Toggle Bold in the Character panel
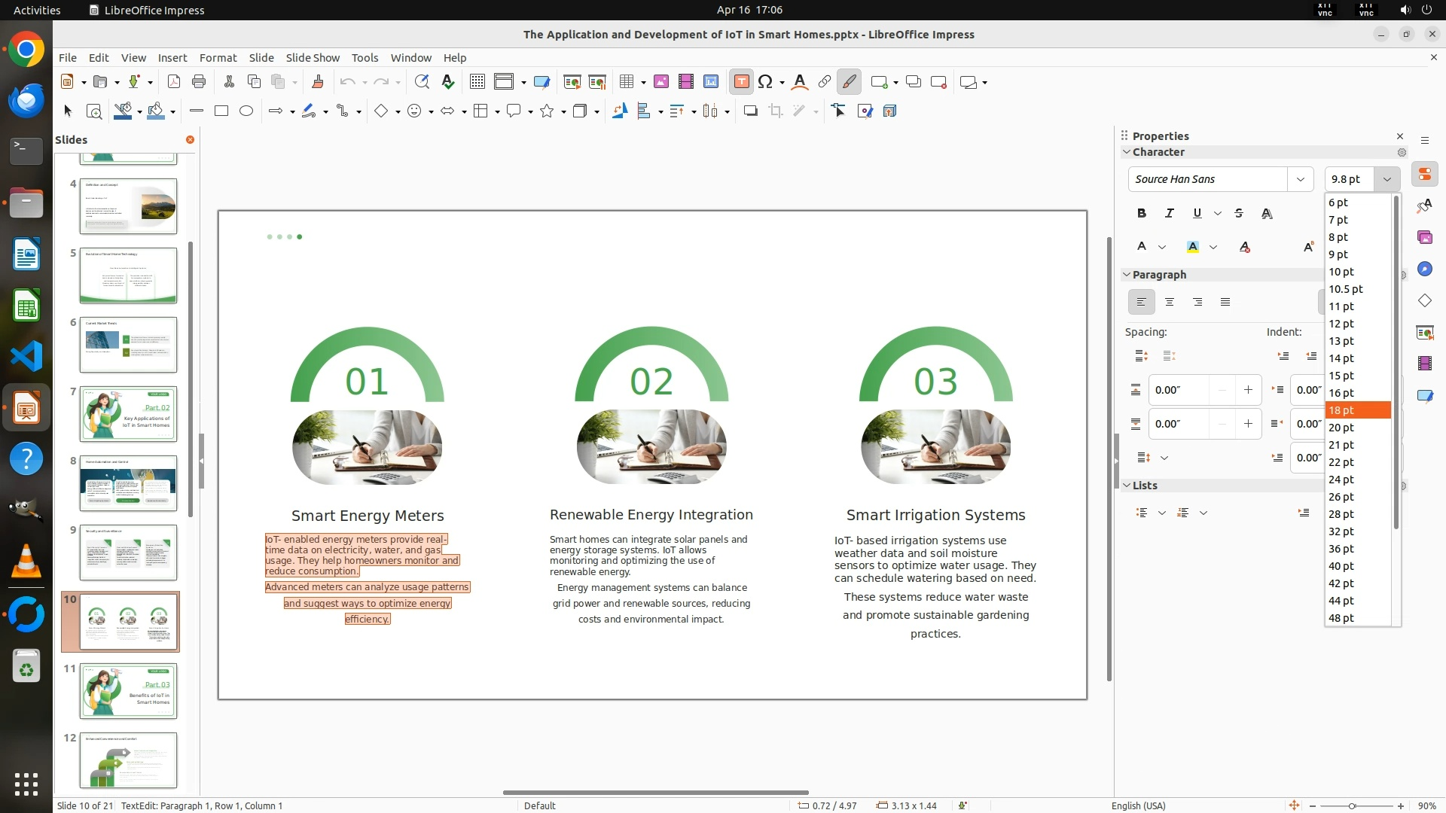 (x=1141, y=214)
